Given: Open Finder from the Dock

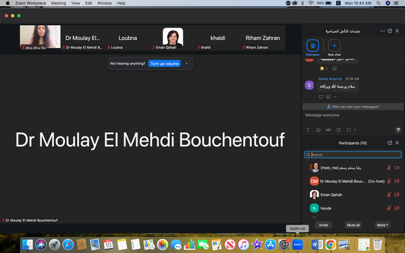Looking at the screenshot, I should (x=28, y=244).
